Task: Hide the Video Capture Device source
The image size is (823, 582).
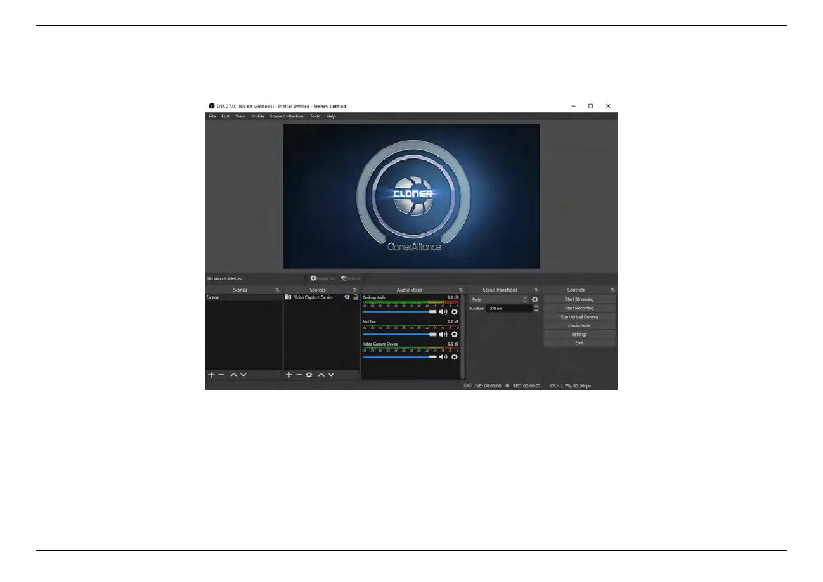Action: click(x=347, y=297)
